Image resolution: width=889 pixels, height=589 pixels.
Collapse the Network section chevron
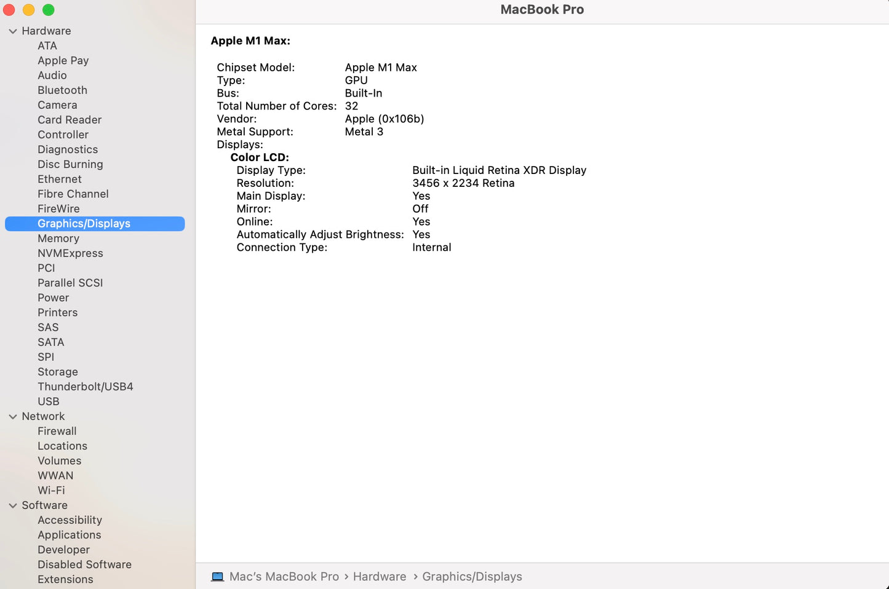[x=12, y=417]
